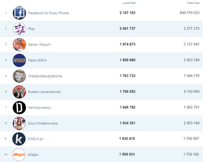Click the Ewa Chodakowska name link
This screenshot has height=162, width=203.
tap(43, 123)
